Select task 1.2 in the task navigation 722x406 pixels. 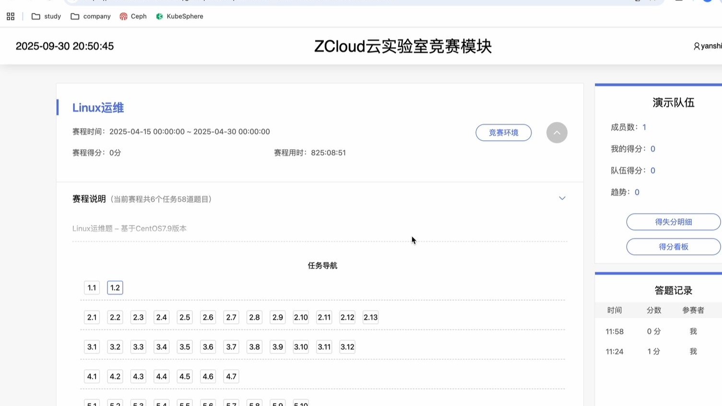[x=115, y=287]
